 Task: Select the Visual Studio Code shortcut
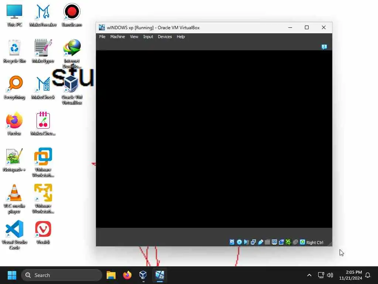[x=14, y=235]
